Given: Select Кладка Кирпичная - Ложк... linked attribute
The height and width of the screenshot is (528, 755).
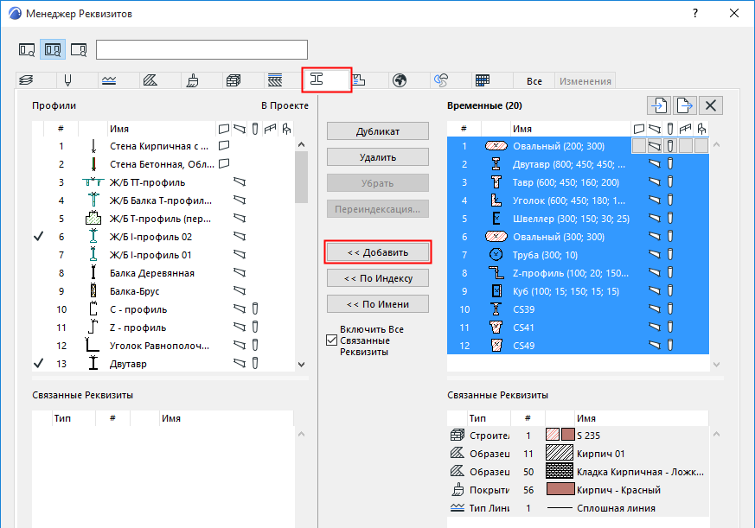Looking at the screenshot, I should pos(578,472).
